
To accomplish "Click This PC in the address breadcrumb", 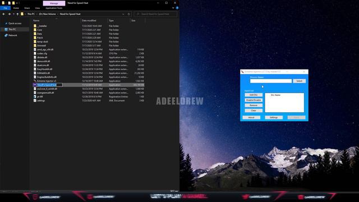I will coord(31,14).
